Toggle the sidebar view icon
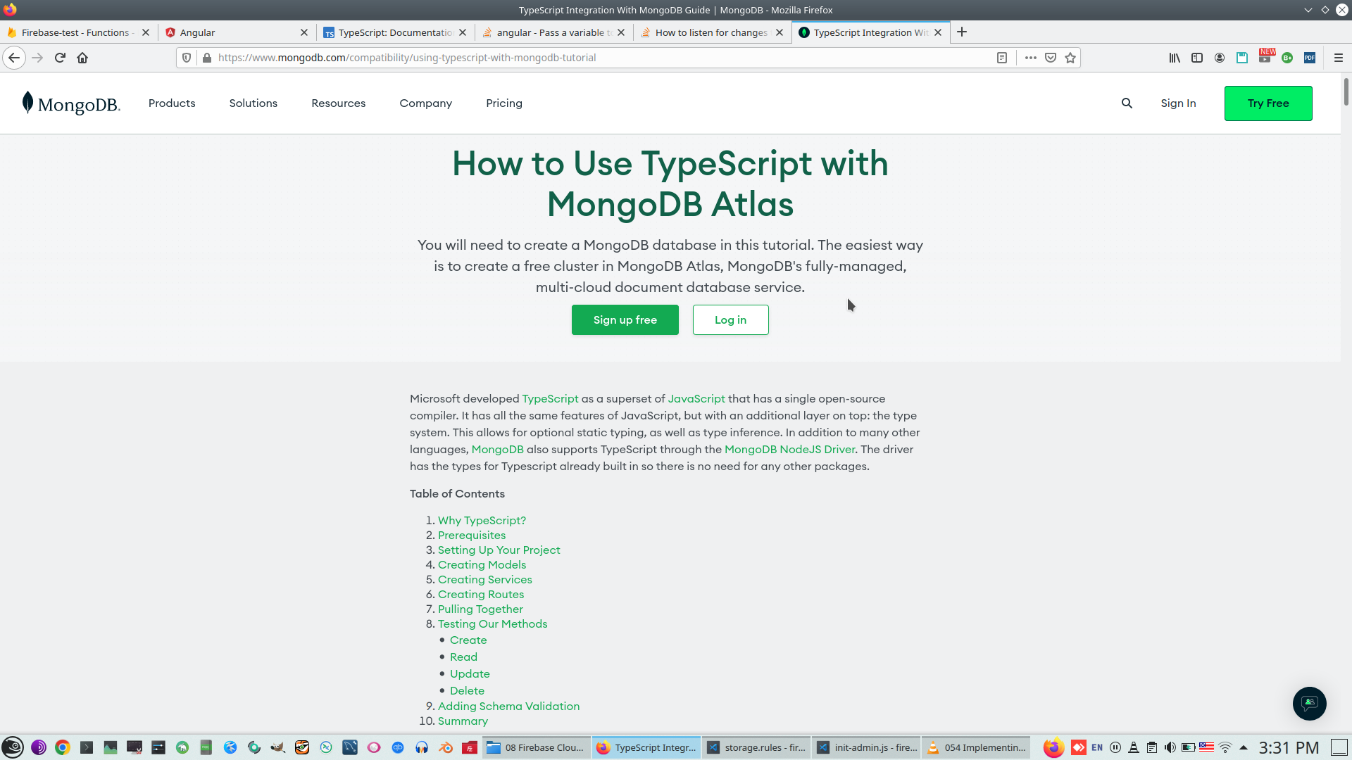The width and height of the screenshot is (1352, 760). coord(1197,58)
